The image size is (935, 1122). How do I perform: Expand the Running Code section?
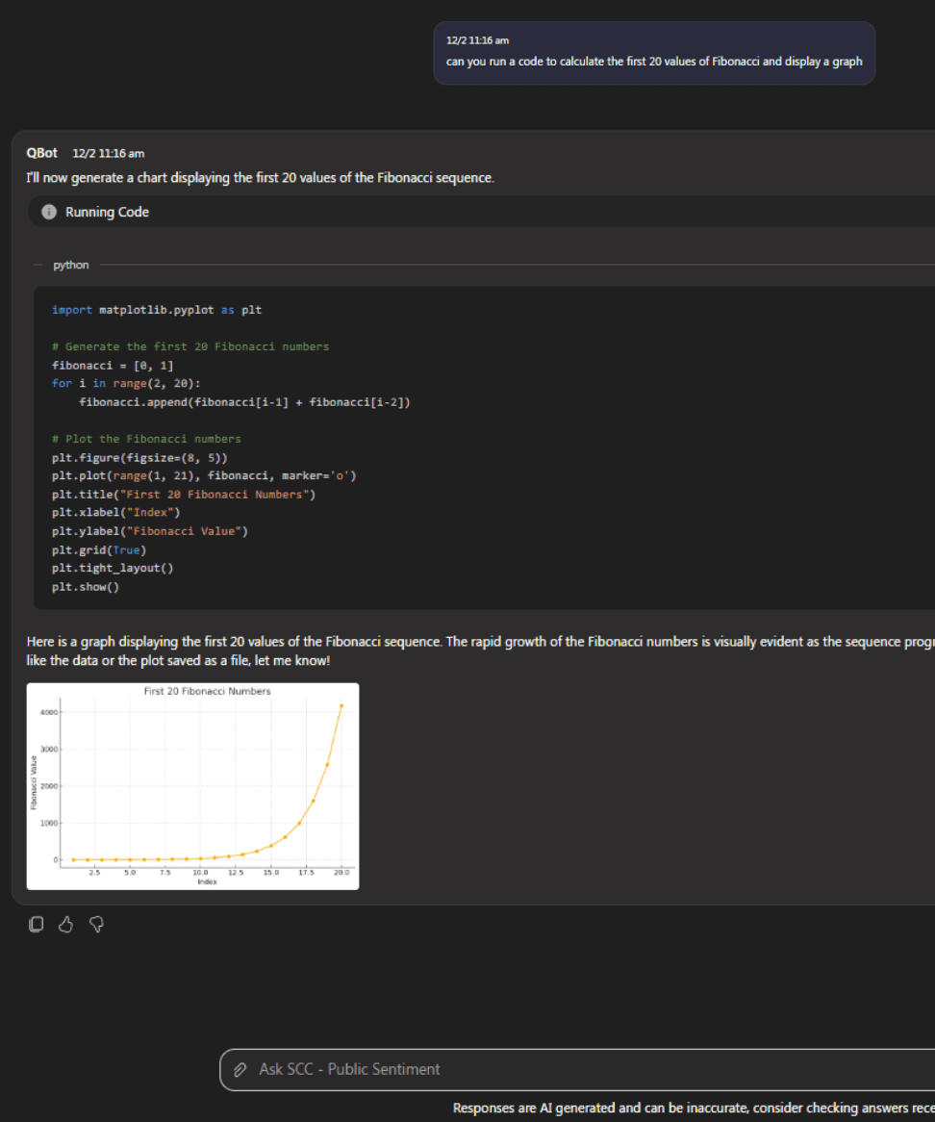coord(107,212)
